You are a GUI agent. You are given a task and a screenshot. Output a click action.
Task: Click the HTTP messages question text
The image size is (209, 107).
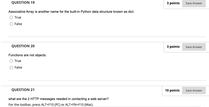click(59, 99)
